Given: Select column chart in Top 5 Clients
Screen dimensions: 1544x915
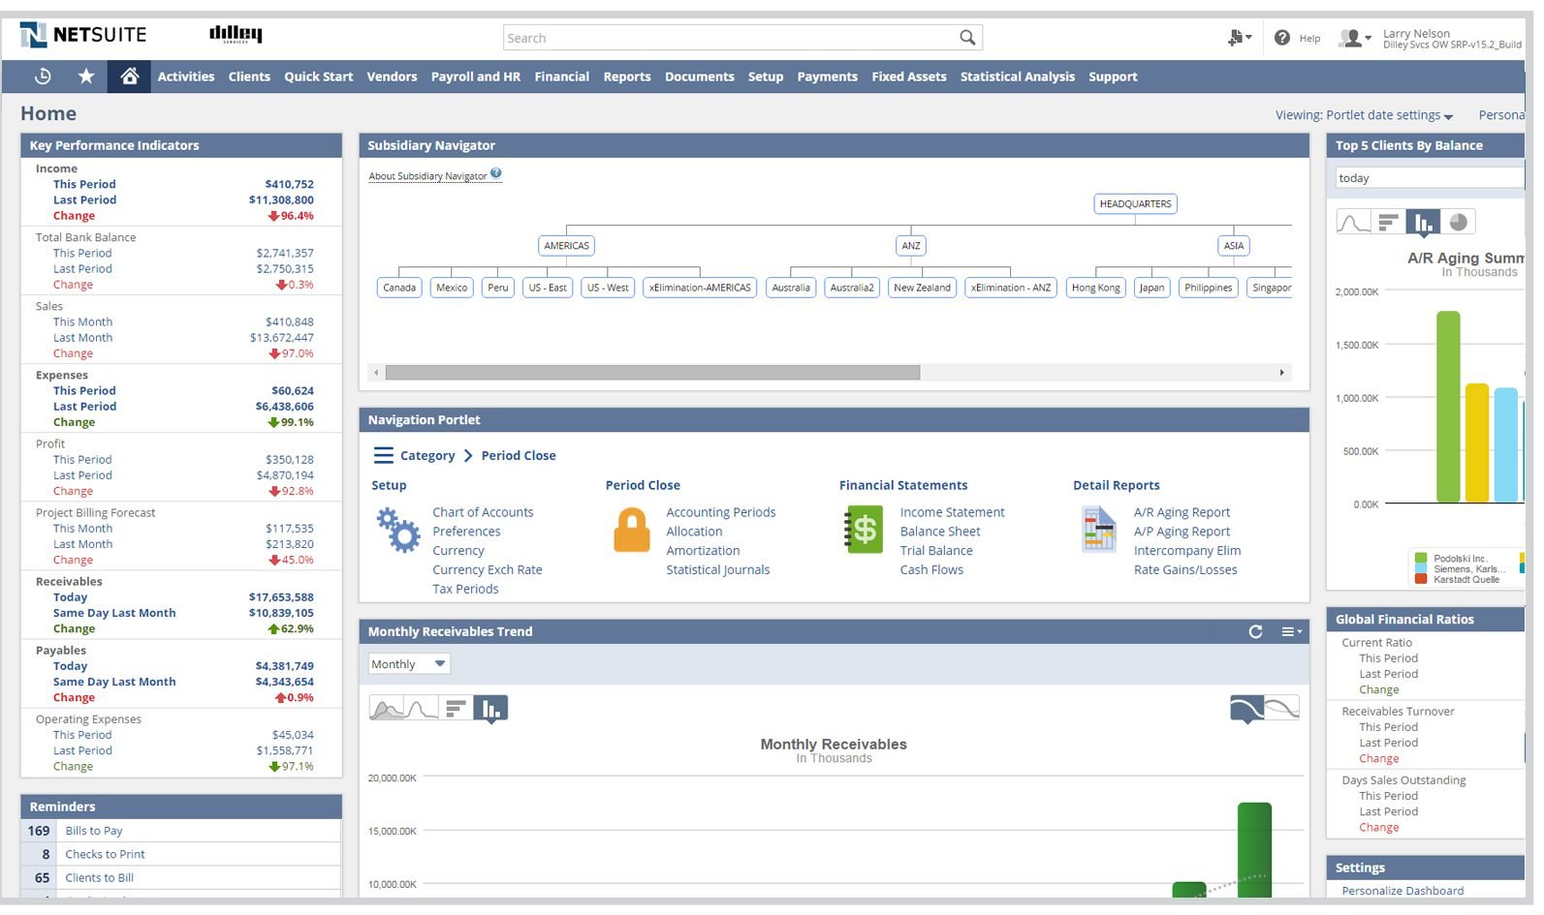Looking at the screenshot, I should click(1423, 224).
